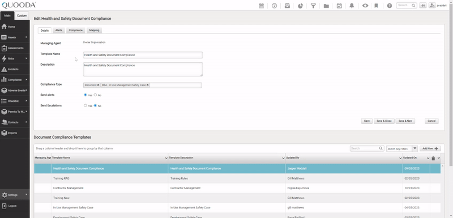Switch to the Main sidebar tab

pyautogui.click(x=7, y=16)
